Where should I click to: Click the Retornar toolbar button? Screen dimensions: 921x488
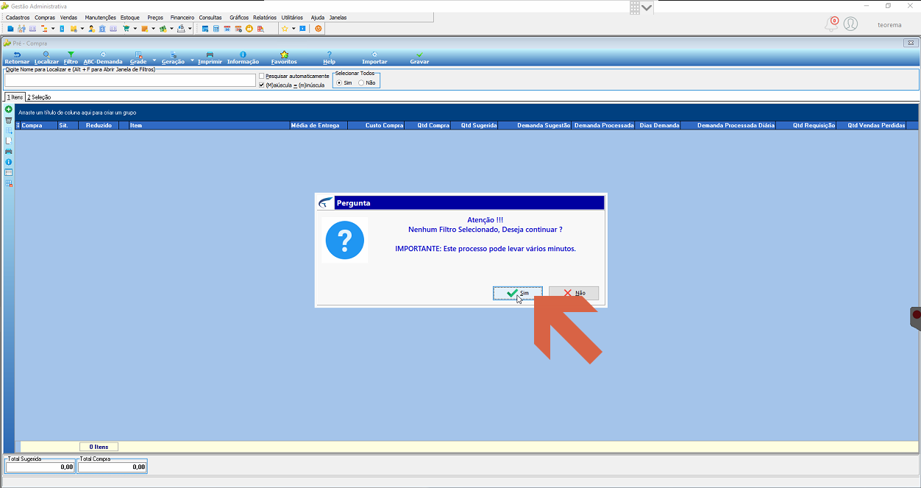[17, 58]
